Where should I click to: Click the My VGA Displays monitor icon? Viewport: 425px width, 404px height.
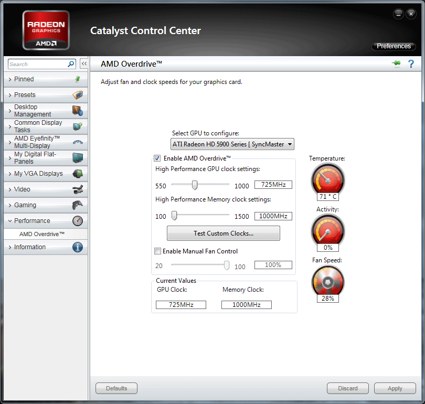tap(78, 174)
